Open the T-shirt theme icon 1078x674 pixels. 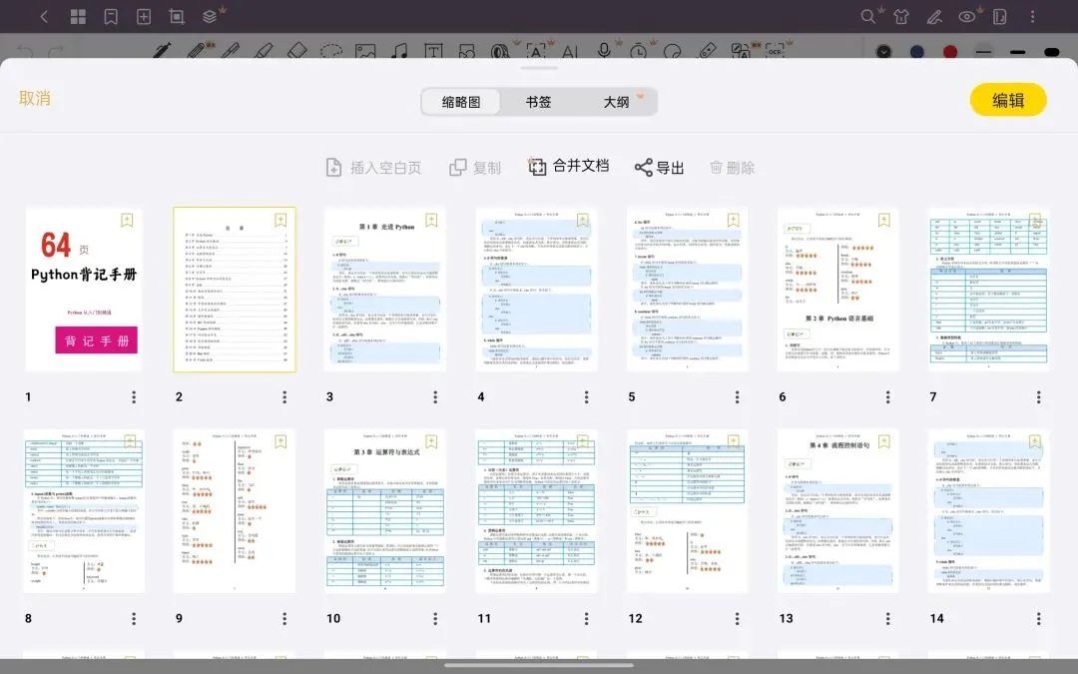(901, 17)
